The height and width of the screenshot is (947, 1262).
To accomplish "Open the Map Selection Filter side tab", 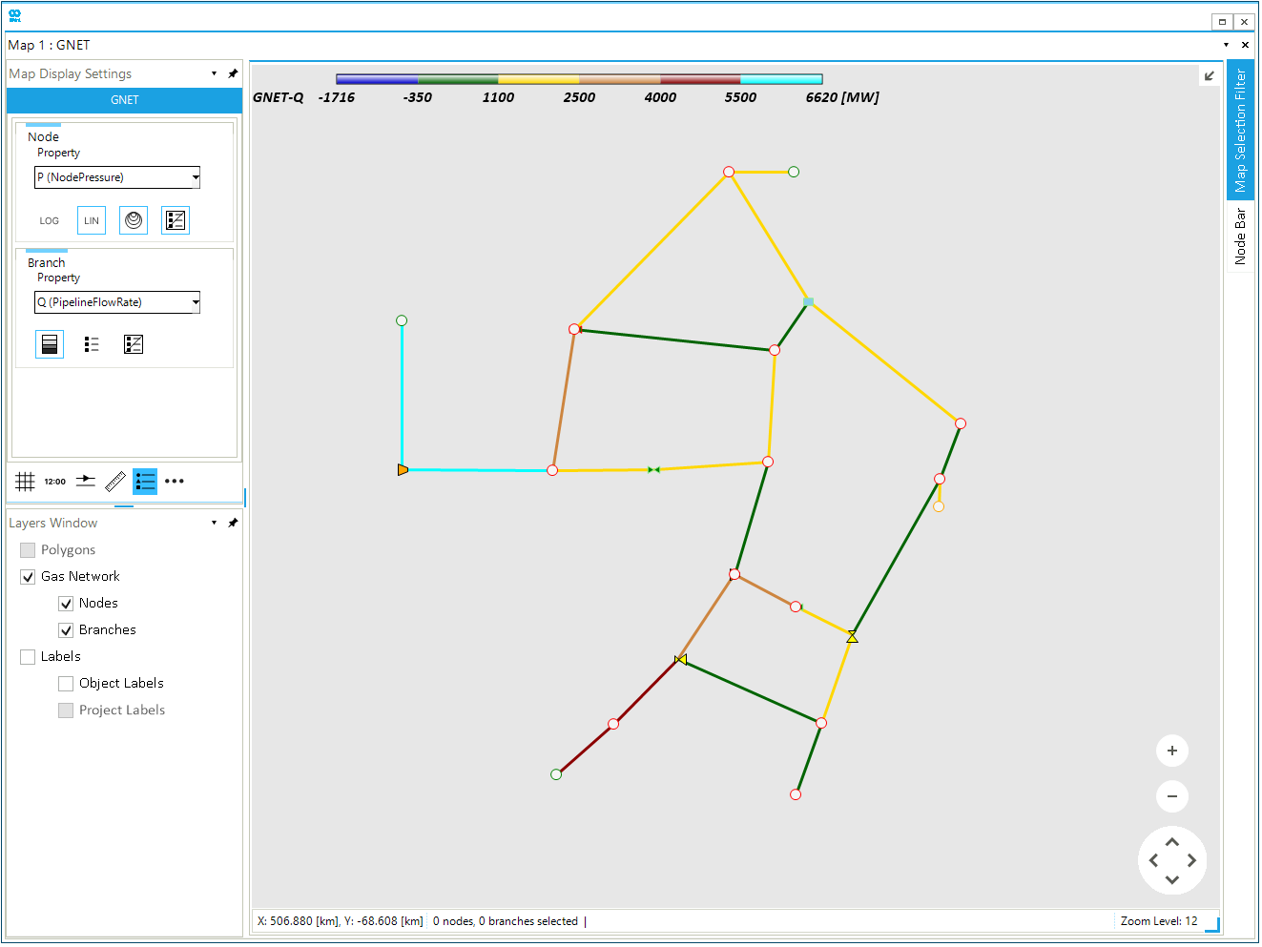I will pos(1240,130).
